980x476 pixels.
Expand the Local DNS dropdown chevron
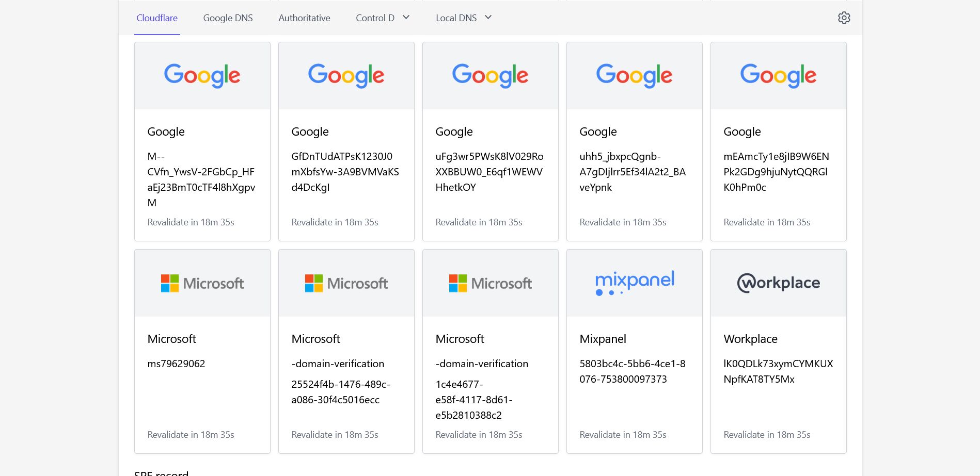tap(488, 18)
